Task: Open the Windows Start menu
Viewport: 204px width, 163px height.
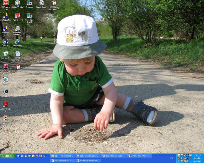Action: click(x=8, y=156)
